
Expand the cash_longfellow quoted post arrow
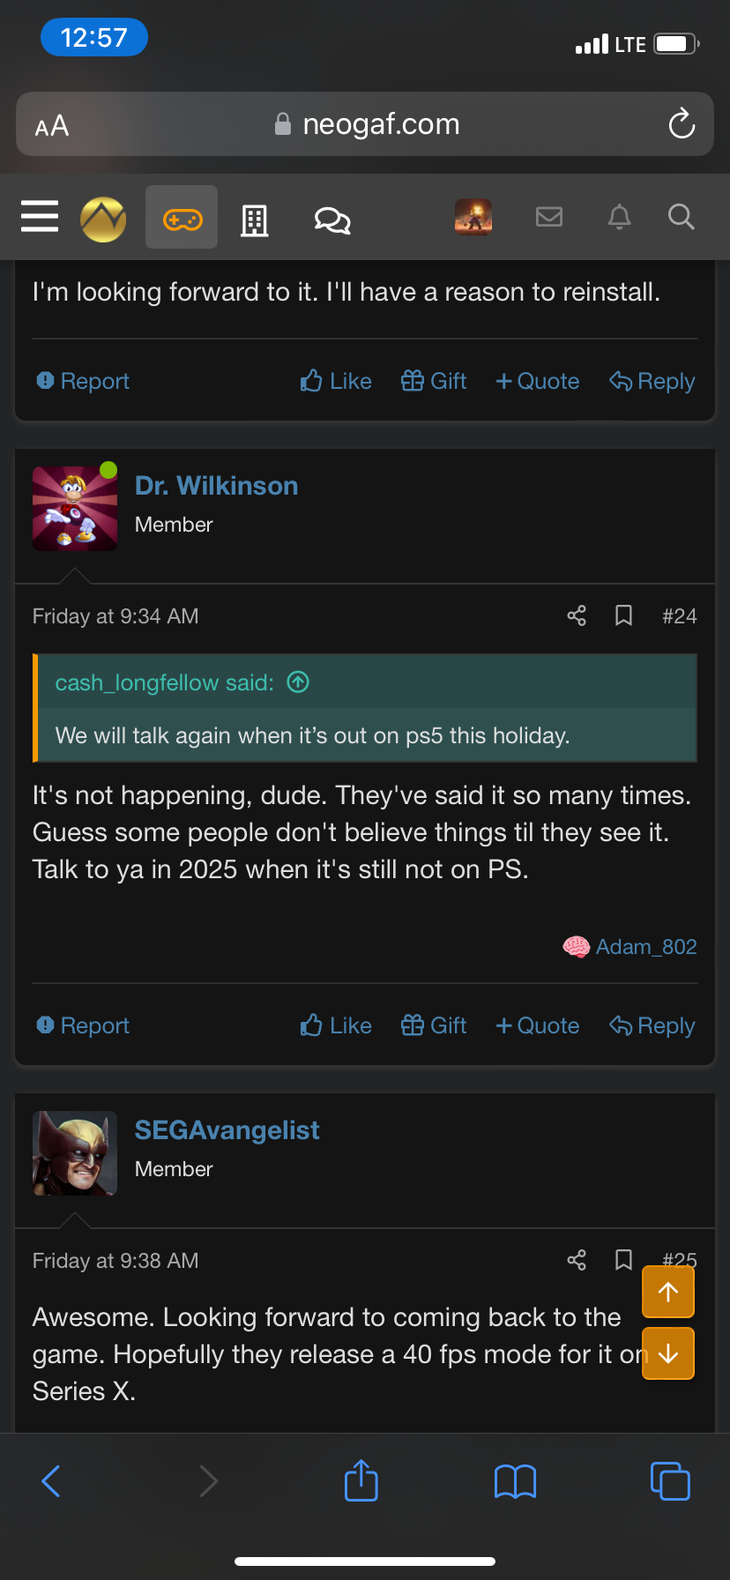click(x=299, y=682)
